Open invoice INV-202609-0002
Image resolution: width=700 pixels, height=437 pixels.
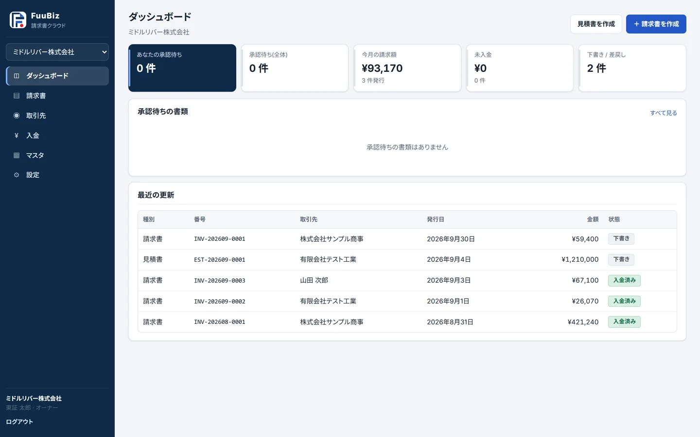[407, 301]
